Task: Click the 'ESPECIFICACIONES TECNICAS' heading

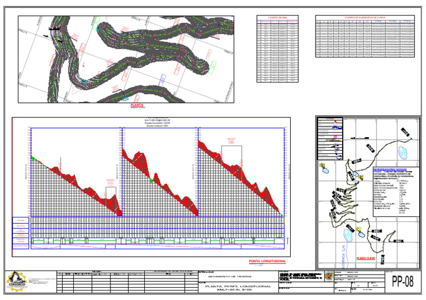Action: (389, 169)
